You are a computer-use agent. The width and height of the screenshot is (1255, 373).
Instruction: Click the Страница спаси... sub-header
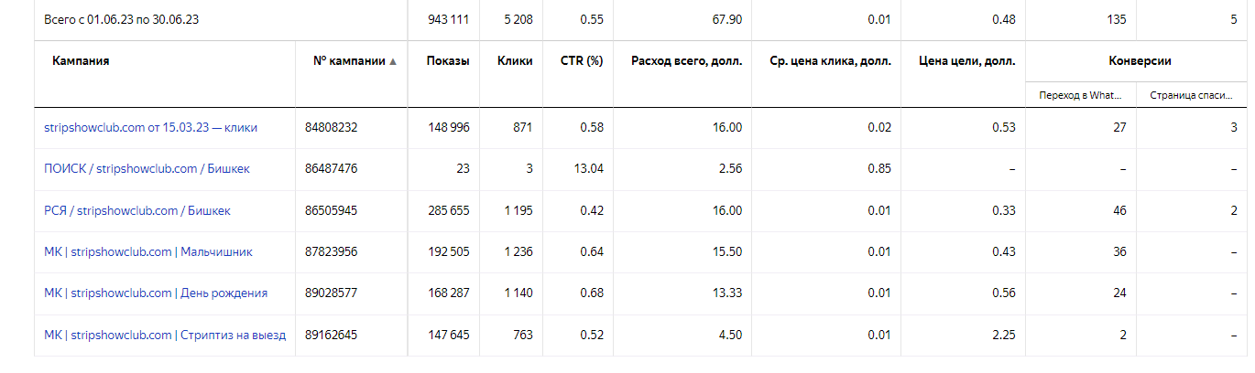(x=1190, y=94)
